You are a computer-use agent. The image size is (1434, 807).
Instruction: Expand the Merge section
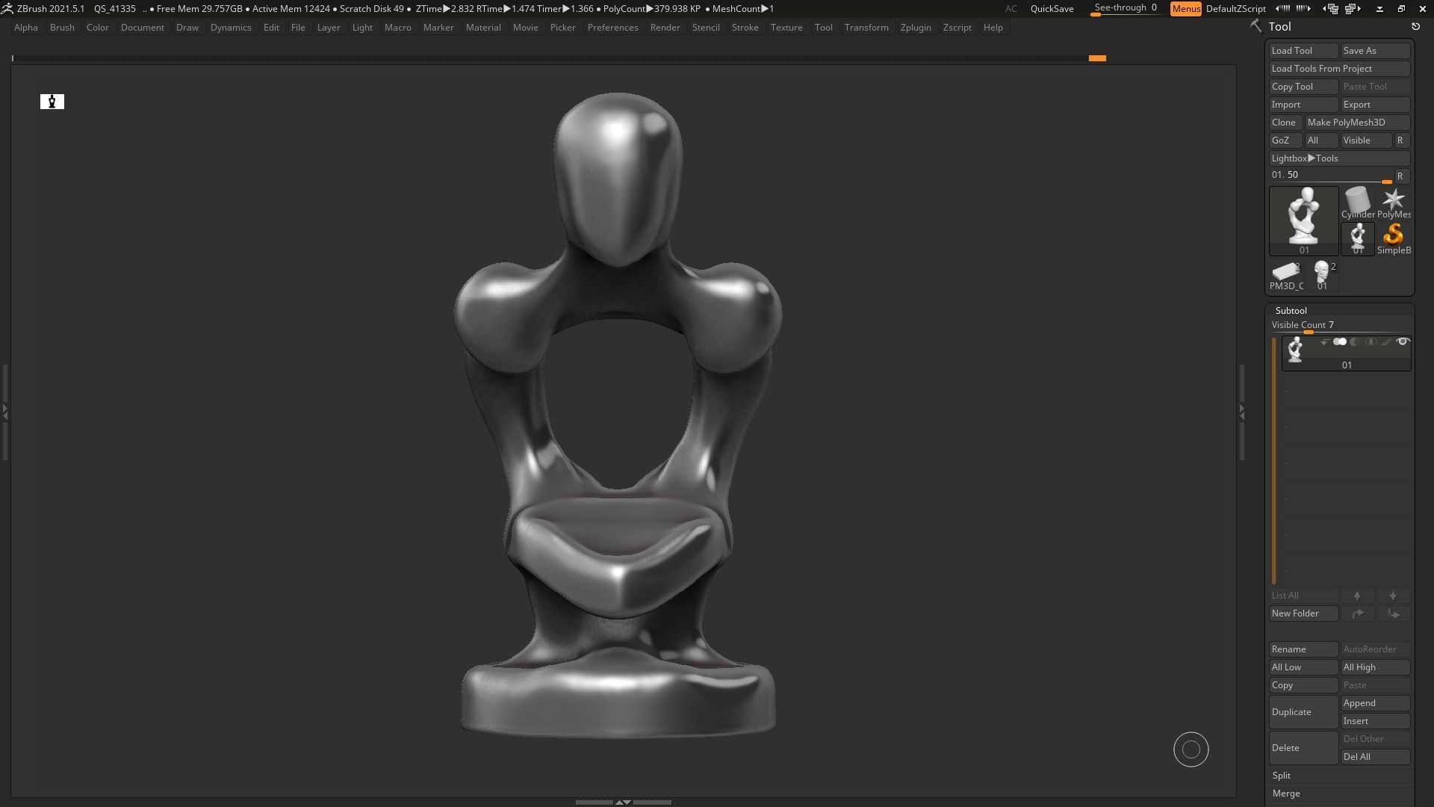click(x=1286, y=794)
